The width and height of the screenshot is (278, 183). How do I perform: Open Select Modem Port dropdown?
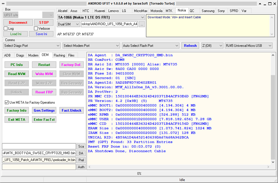click(91, 45)
